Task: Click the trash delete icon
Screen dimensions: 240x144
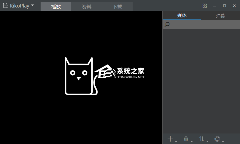Action: click(x=186, y=139)
